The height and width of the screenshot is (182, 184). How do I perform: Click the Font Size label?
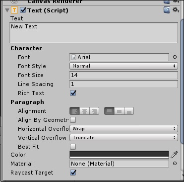click(x=31, y=75)
